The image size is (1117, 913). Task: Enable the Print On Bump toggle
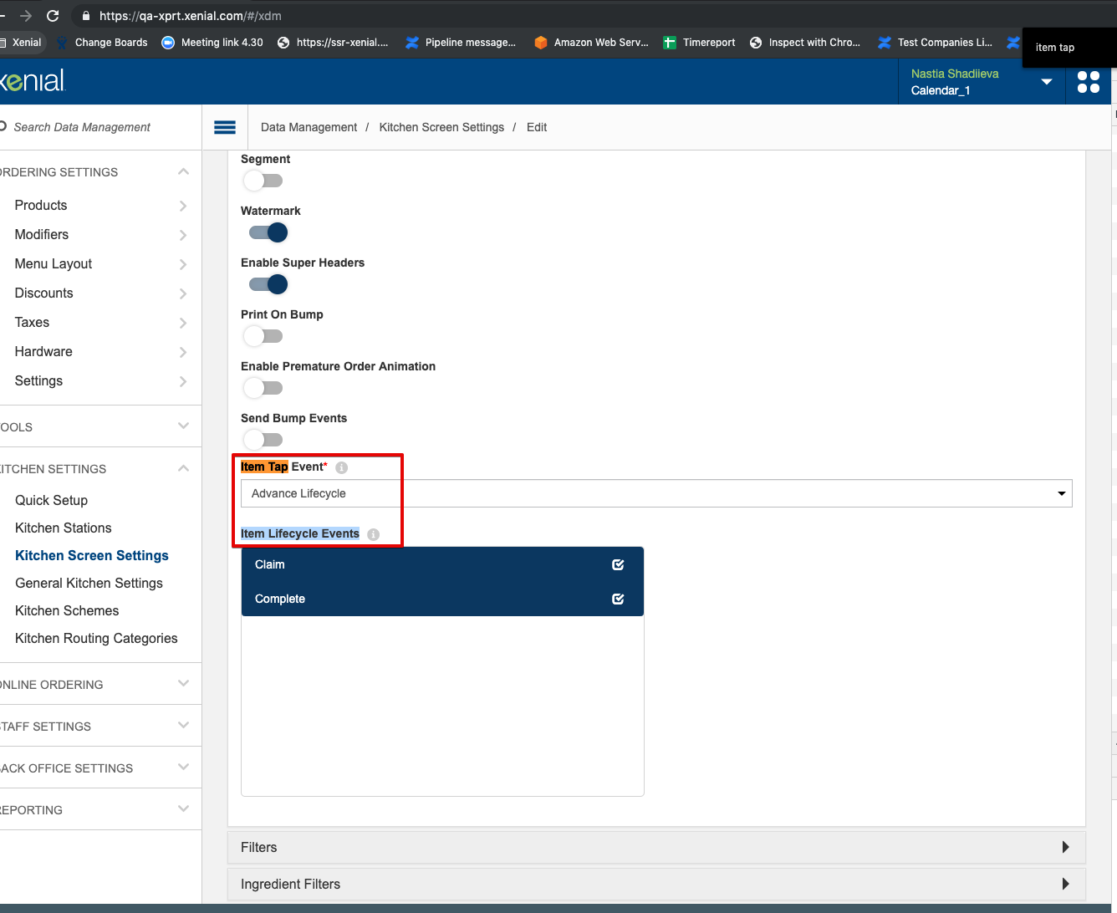pyautogui.click(x=263, y=336)
